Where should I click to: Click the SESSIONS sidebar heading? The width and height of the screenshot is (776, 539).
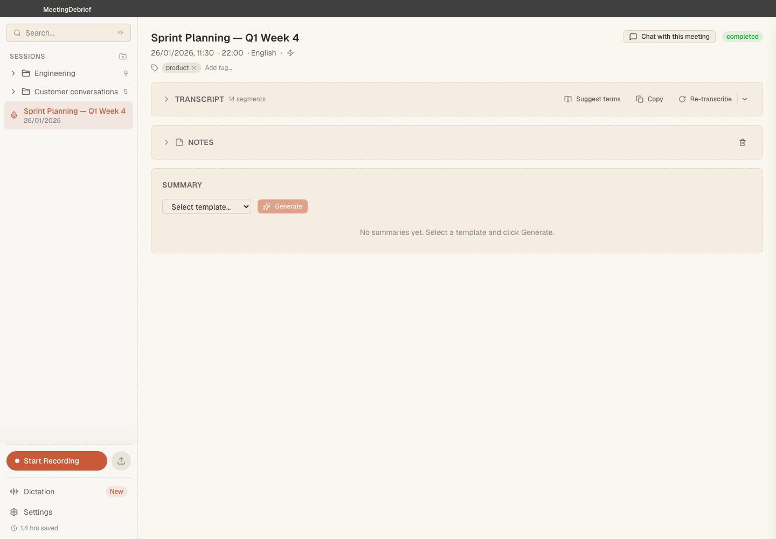27,57
